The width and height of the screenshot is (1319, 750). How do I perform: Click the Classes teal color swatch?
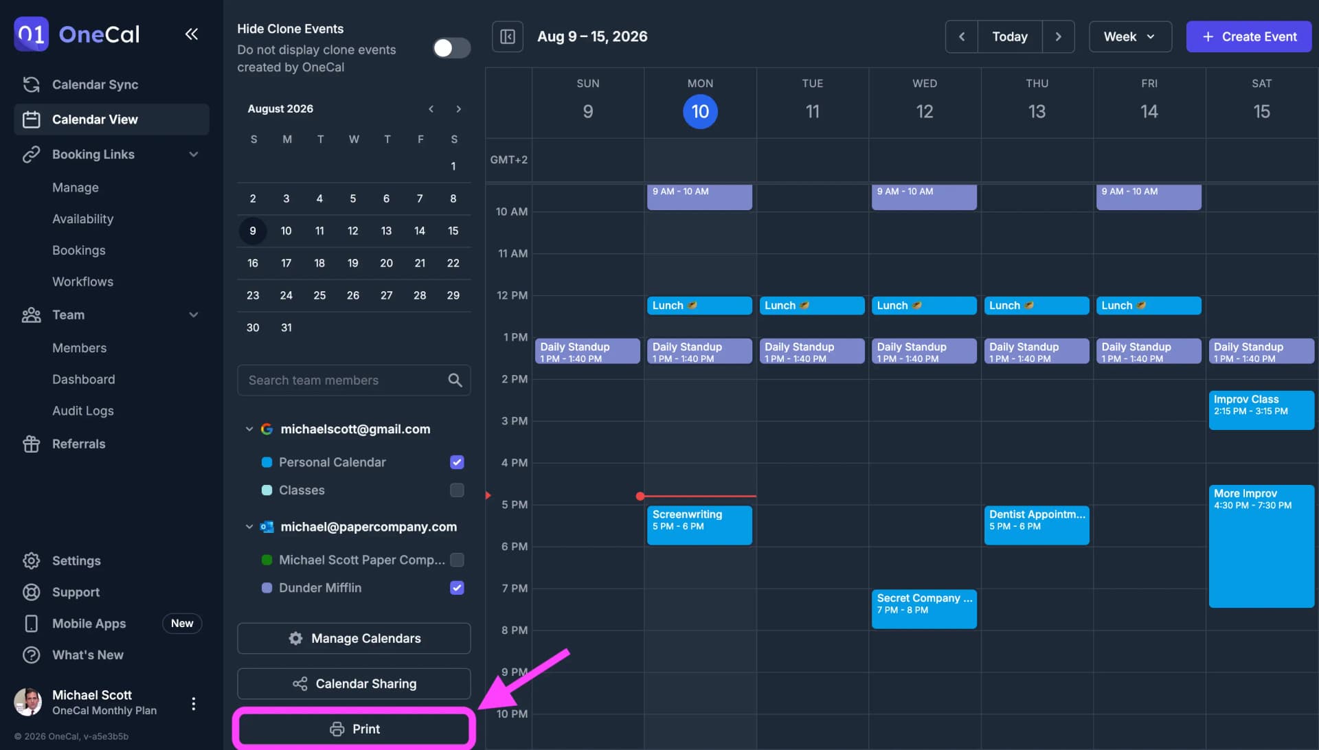point(267,490)
